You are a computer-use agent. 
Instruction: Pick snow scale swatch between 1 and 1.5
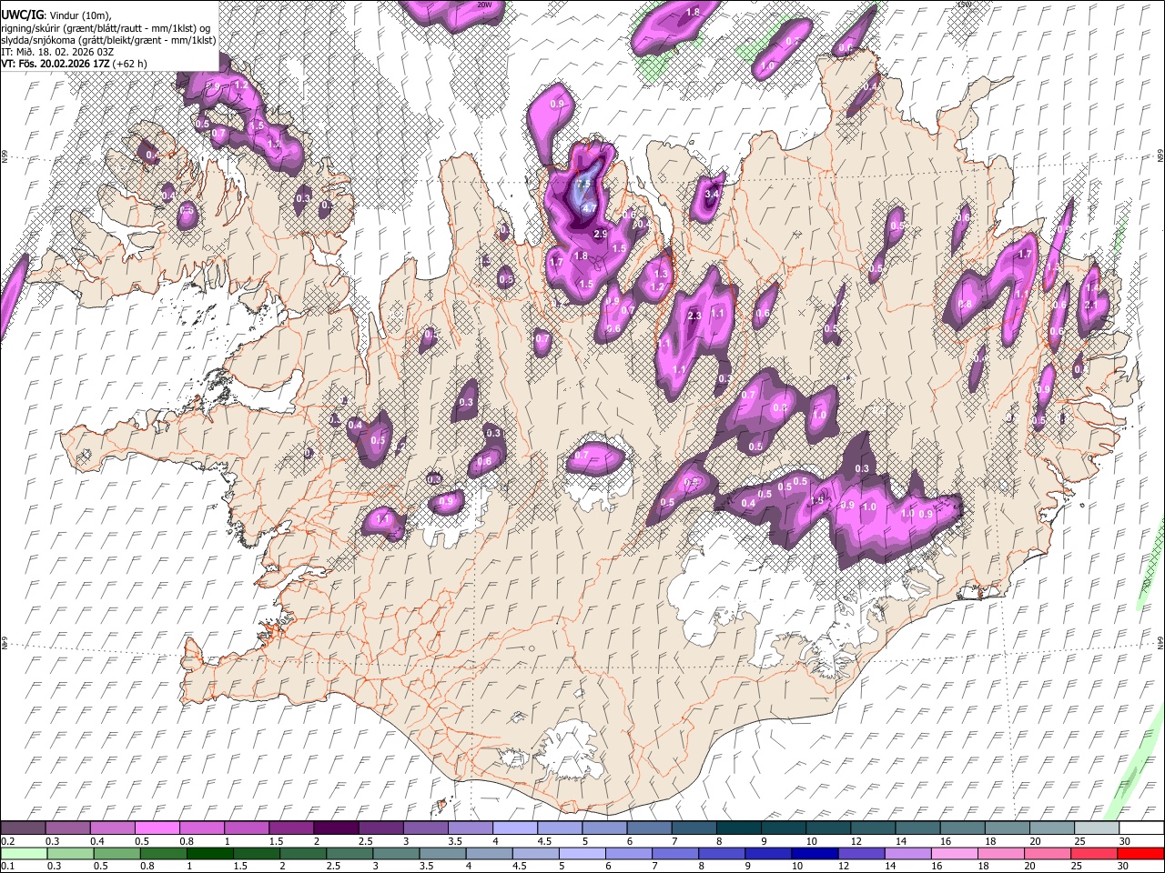246,828
